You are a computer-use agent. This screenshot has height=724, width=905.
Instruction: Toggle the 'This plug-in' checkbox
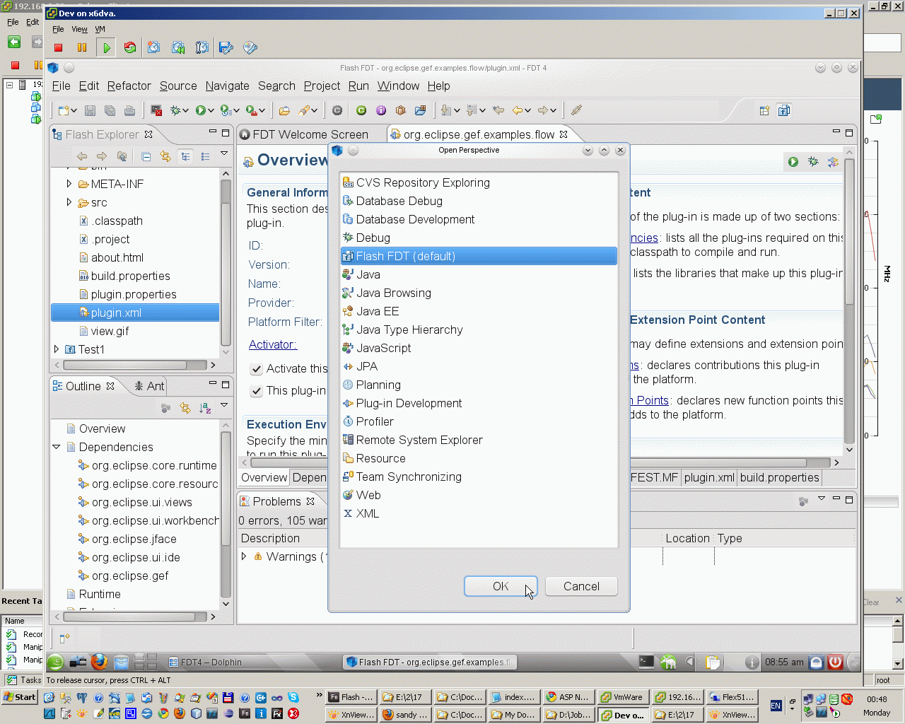pos(257,390)
